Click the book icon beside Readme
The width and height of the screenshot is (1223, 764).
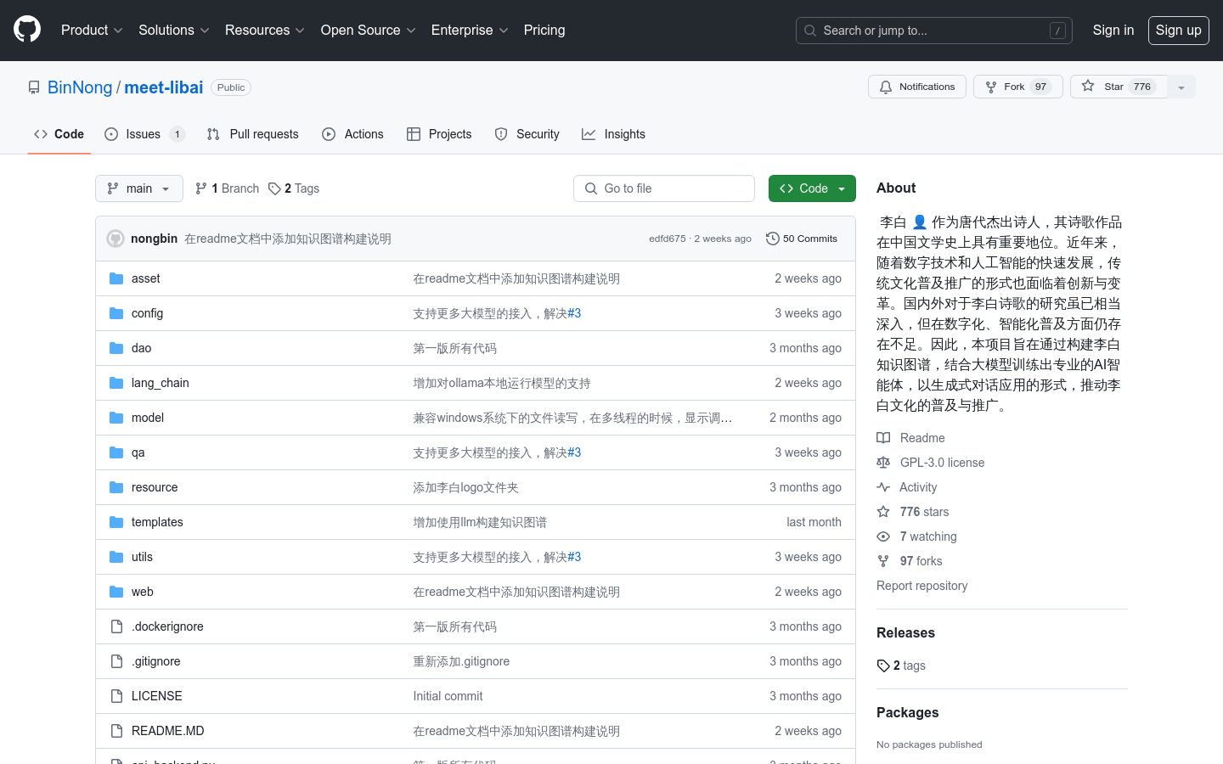tap(883, 438)
